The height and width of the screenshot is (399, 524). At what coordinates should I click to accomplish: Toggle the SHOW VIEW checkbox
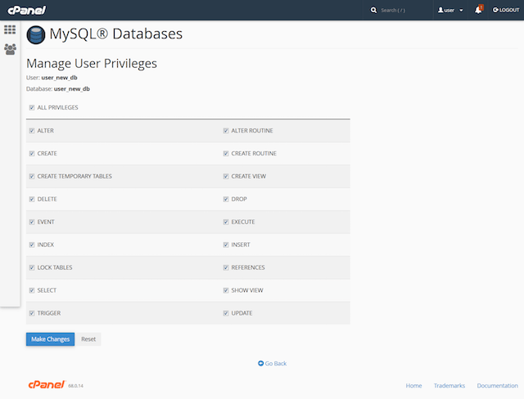pos(226,290)
